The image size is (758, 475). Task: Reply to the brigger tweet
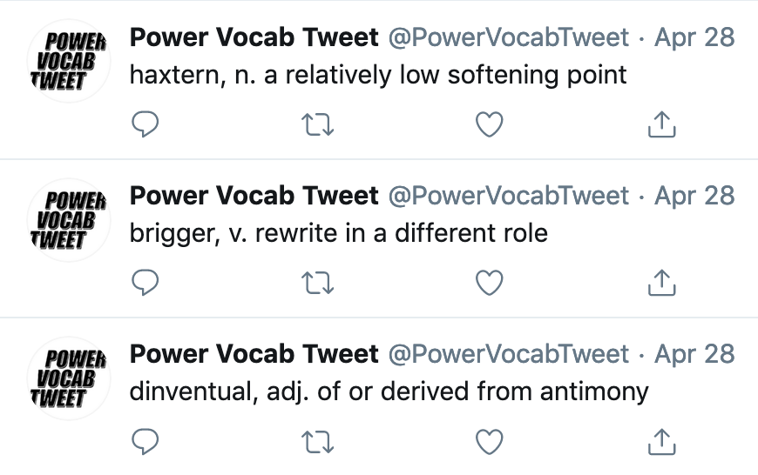[x=145, y=283]
